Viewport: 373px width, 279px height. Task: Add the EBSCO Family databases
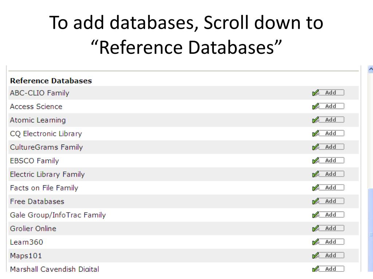click(328, 160)
